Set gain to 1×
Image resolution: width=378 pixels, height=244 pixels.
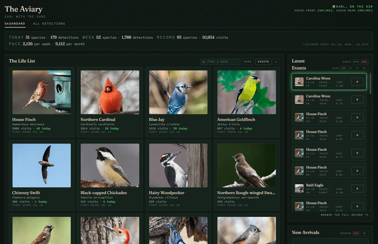344,68
